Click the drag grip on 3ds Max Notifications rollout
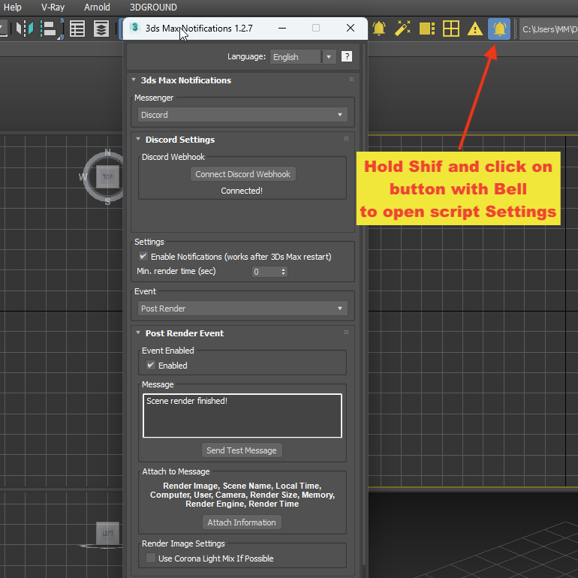The height and width of the screenshot is (578, 578). (x=351, y=80)
